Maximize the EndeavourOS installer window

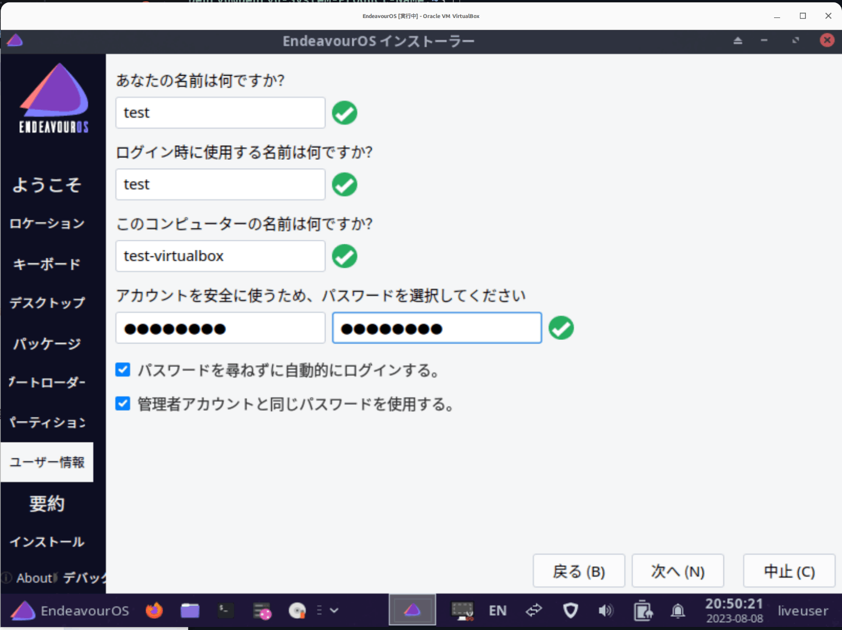click(x=796, y=40)
